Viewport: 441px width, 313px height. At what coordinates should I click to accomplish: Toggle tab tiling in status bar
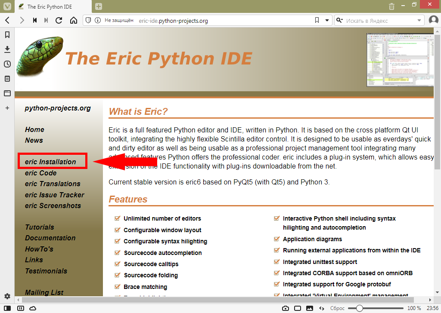pyautogui.click(x=297, y=308)
